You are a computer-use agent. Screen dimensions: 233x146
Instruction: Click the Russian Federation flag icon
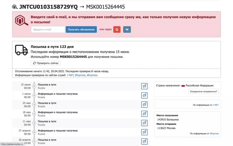point(183,86)
